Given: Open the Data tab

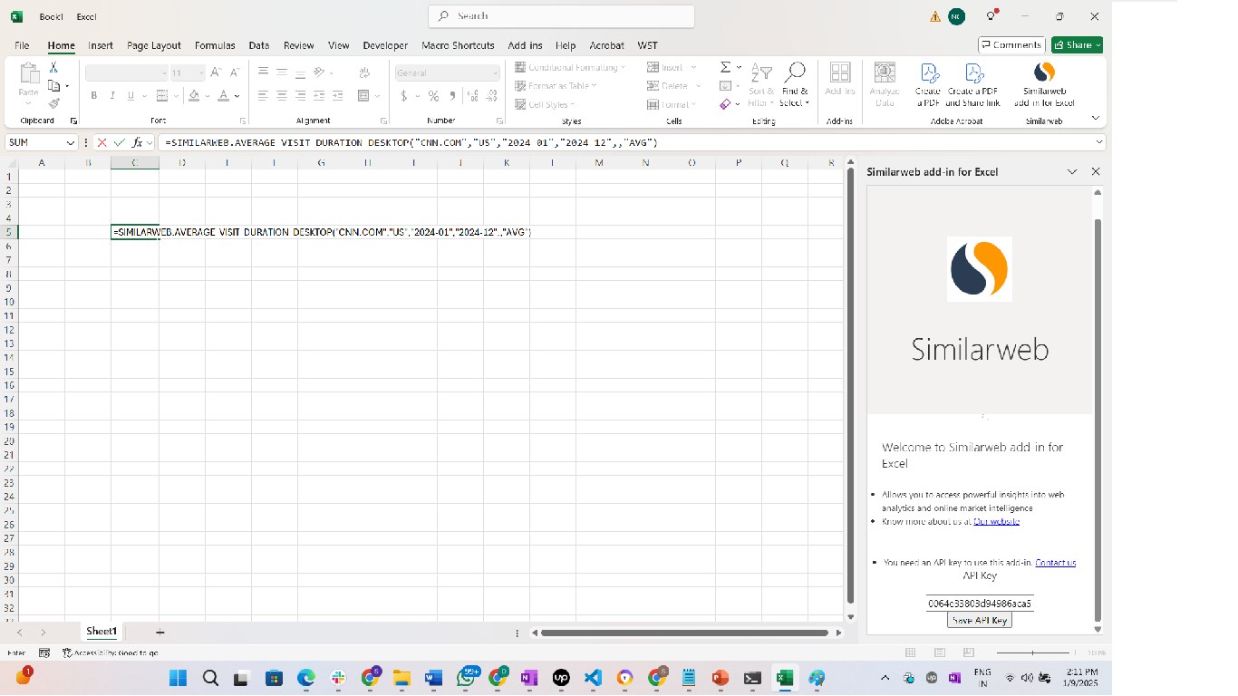Looking at the screenshot, I should click(x=259, y=45).
